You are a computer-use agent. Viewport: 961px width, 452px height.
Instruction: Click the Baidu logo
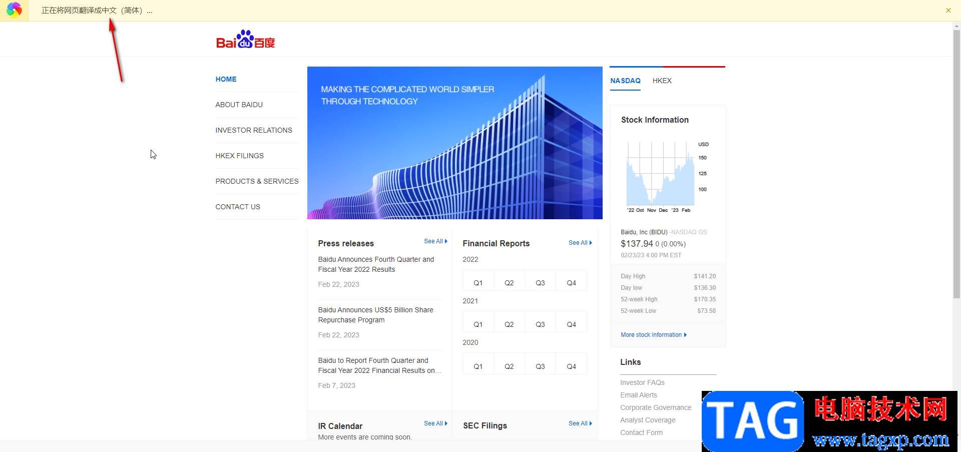tap(246, 39)
